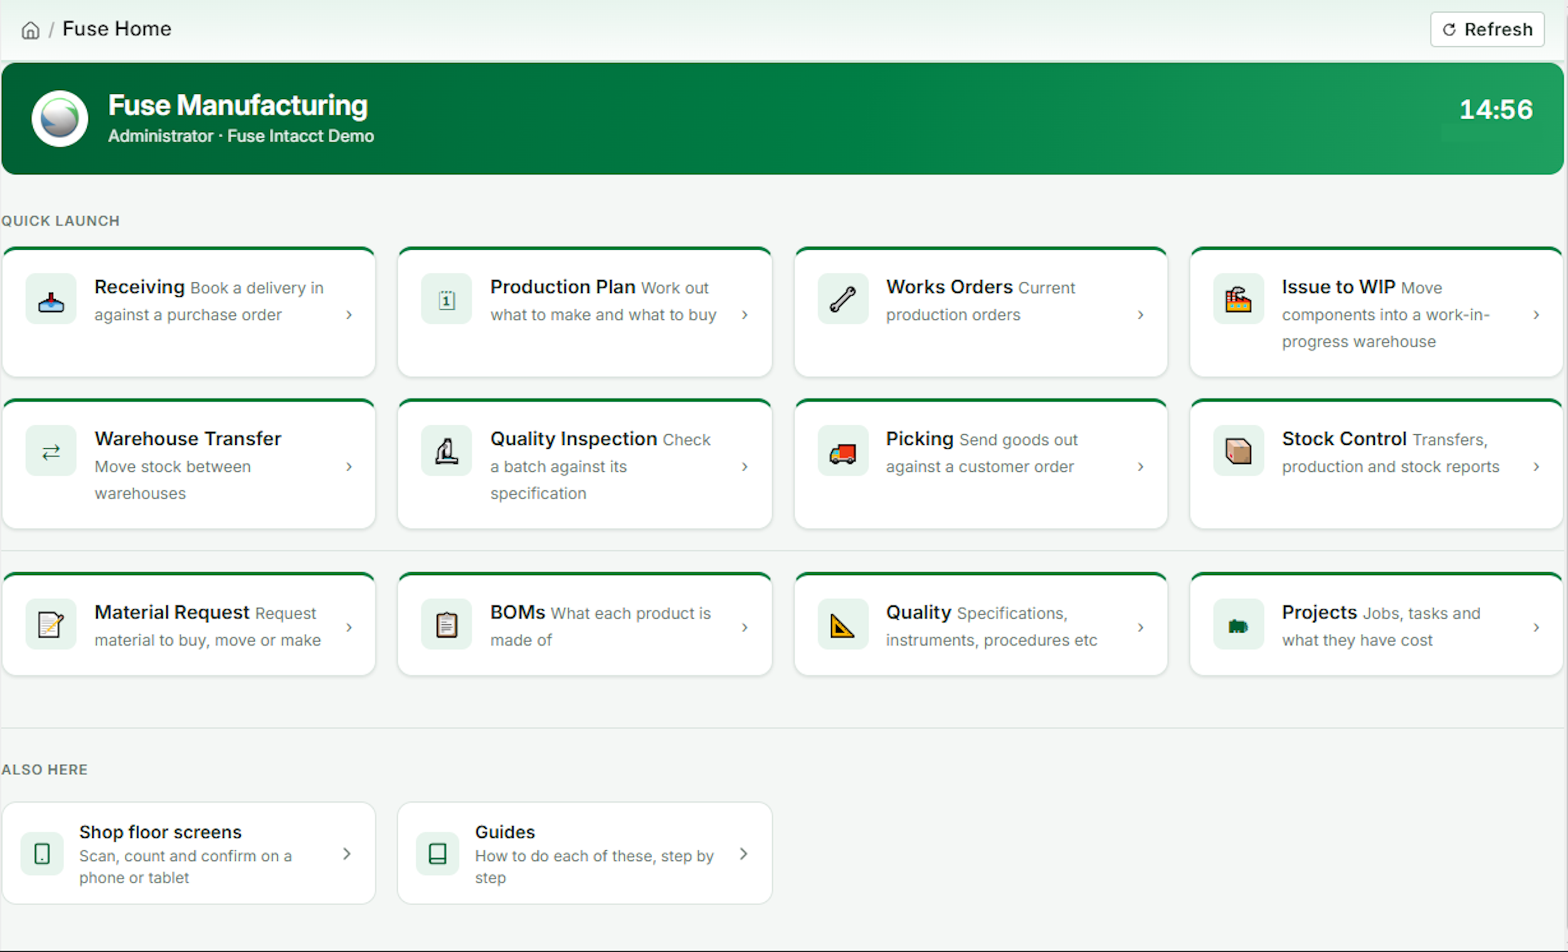The width and height of the screenshot is (1568, 952).
Task: Click the chevron on the Warehouse Transfer card
Action: [x=349, y=467]
